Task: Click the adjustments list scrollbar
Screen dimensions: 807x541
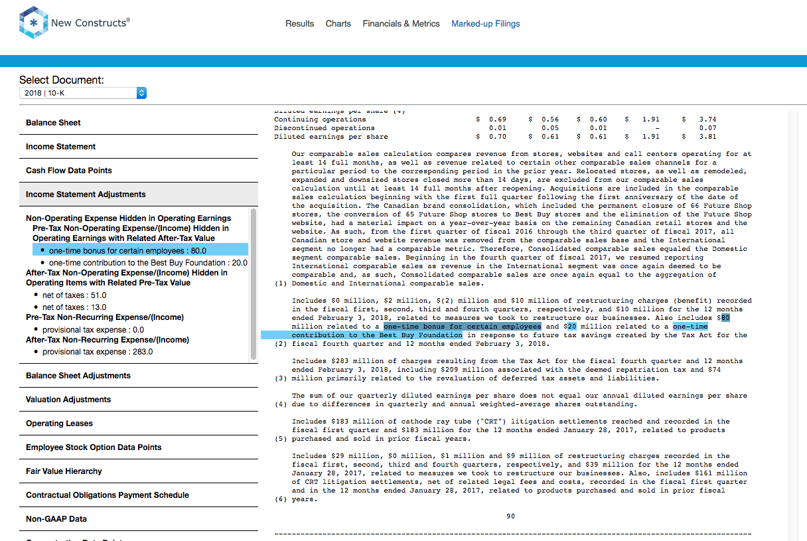Action: pyautogui.click(x=253, y=284)
